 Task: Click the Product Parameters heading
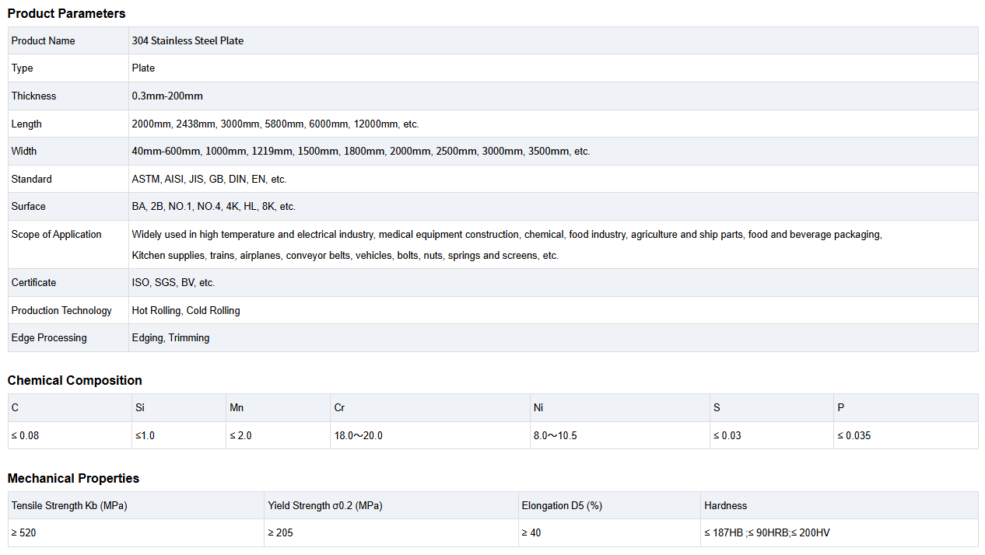tap(66, 13)
